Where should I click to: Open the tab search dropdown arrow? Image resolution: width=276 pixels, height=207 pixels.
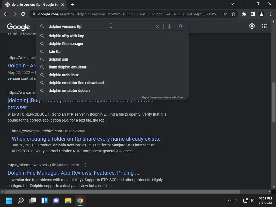tap(233, 4)
